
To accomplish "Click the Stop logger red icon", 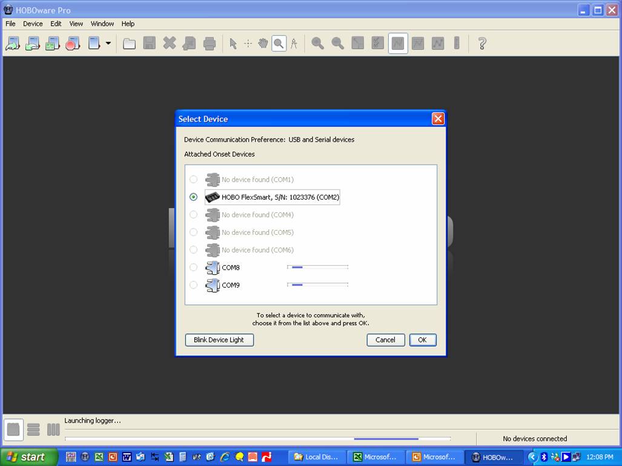I will click(73, 44).
